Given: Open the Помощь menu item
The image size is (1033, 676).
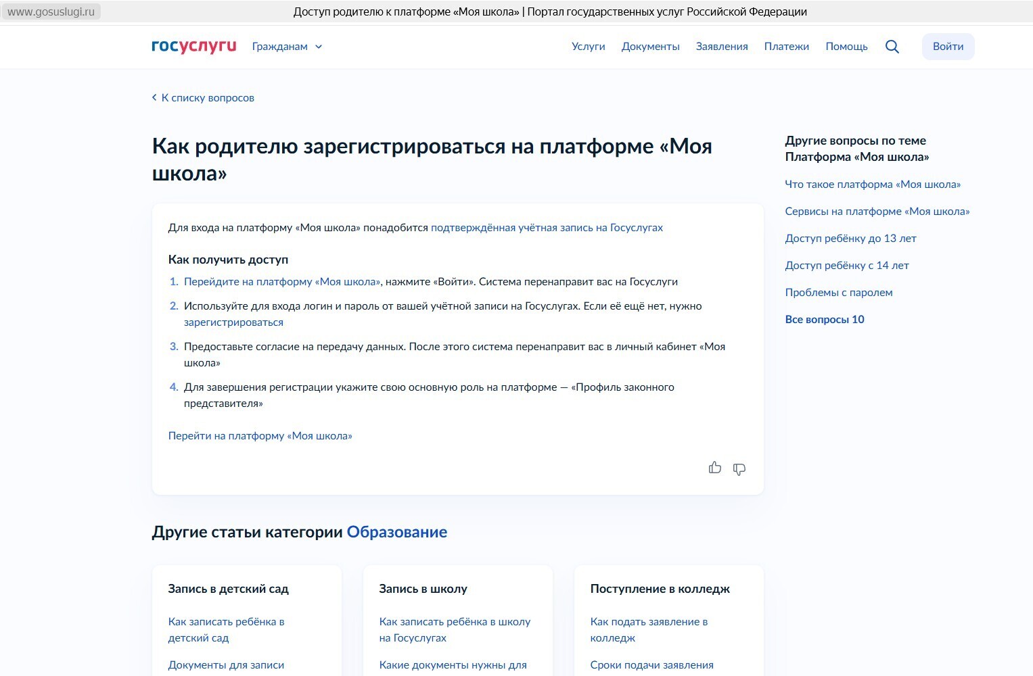Looking at the screenshot, I should click(846, 47).
